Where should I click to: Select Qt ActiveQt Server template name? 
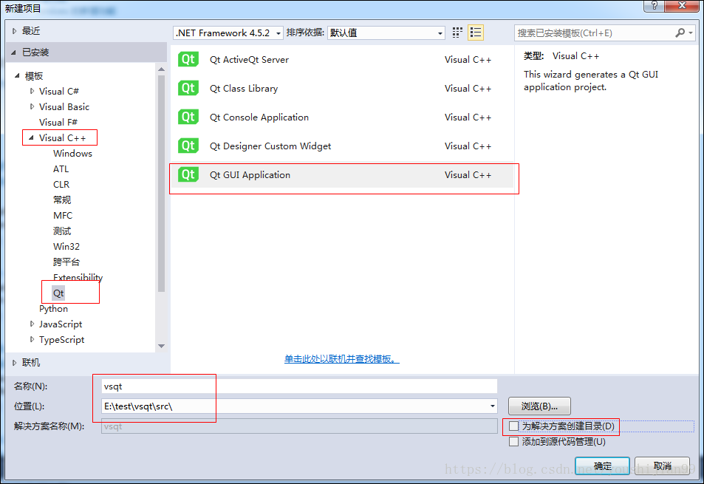pyautogui.click(x=249, y=59)
